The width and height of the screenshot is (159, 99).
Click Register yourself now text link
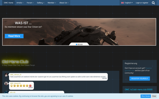click(138, 69)
